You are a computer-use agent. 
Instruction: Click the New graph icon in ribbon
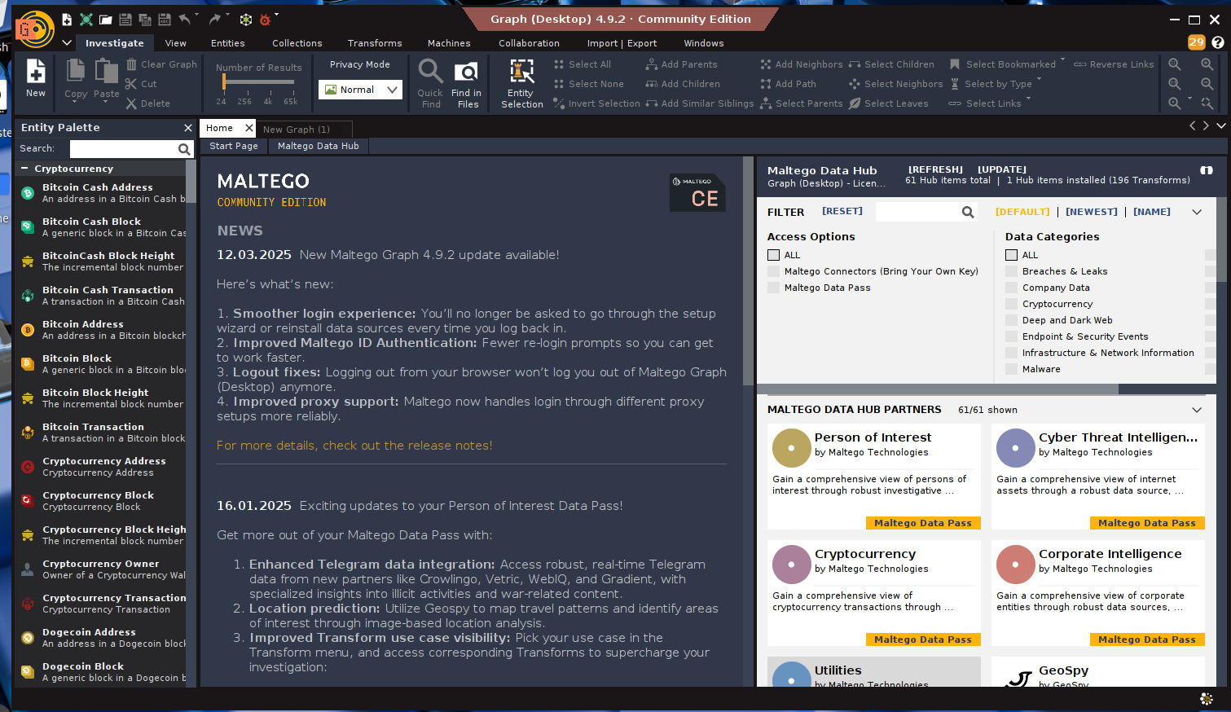[36, 72]
